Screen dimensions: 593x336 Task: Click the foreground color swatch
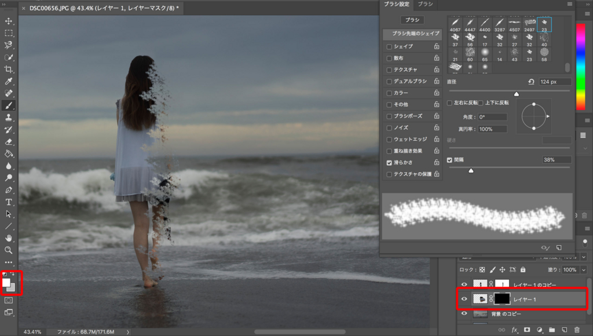click(6, 282)
